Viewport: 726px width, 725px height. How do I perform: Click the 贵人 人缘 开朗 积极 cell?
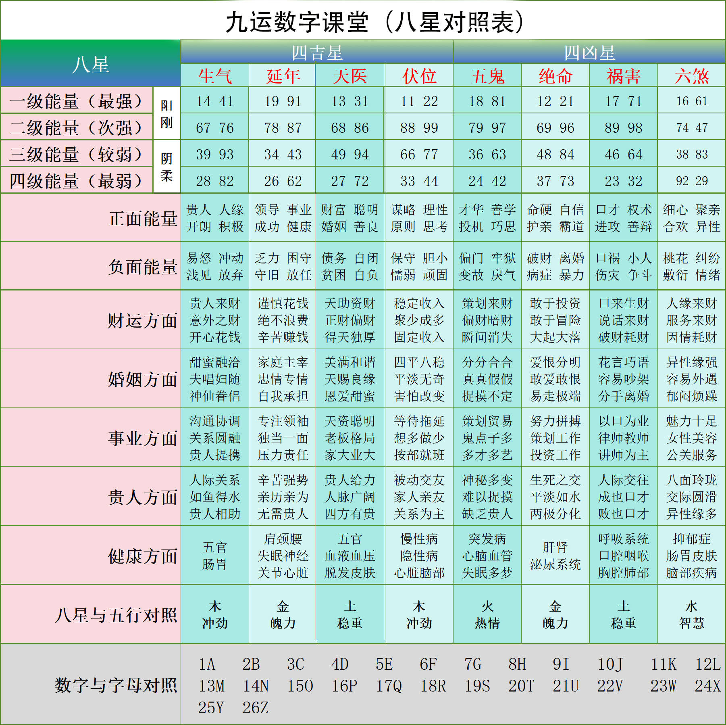coord(215,217)
